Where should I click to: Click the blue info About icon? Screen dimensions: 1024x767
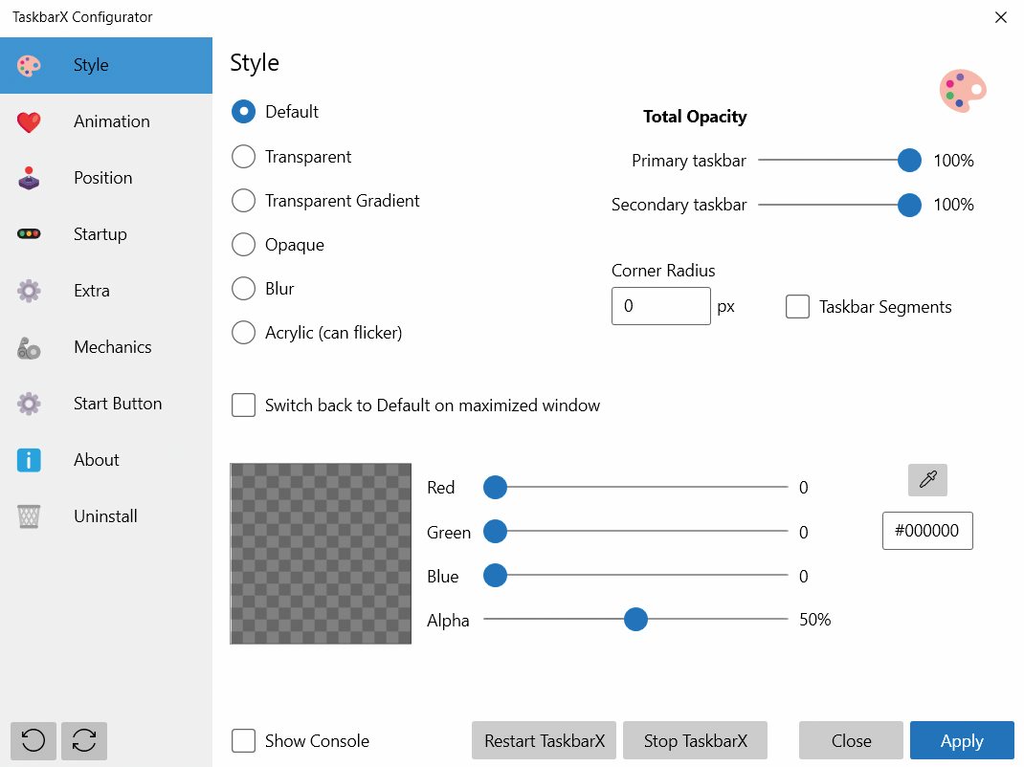29,460
